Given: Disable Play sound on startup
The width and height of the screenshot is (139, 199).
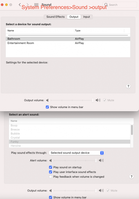Looking at the screenshot, I should coord(50,167).
